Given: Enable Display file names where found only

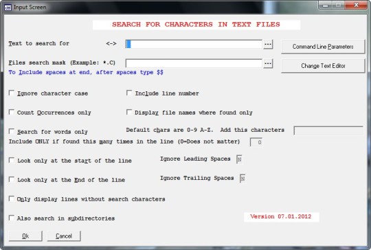Looking at the screenshot, I should [x=129, y=112].
